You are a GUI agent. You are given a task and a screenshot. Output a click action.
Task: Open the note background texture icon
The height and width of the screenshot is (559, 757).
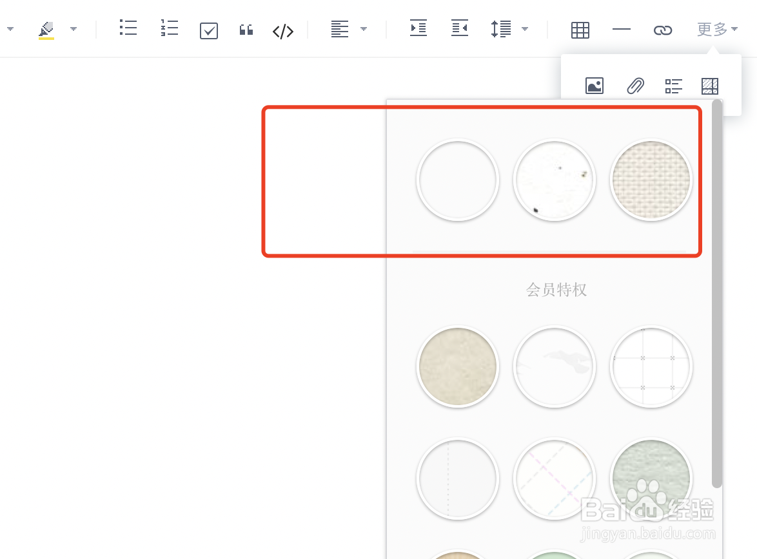(x=710, y=86)
